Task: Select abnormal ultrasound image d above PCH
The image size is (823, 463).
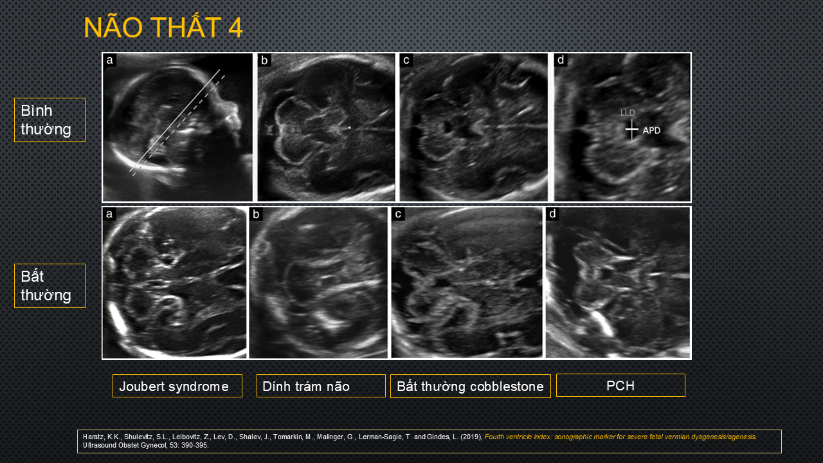Action: coord(618,282)
